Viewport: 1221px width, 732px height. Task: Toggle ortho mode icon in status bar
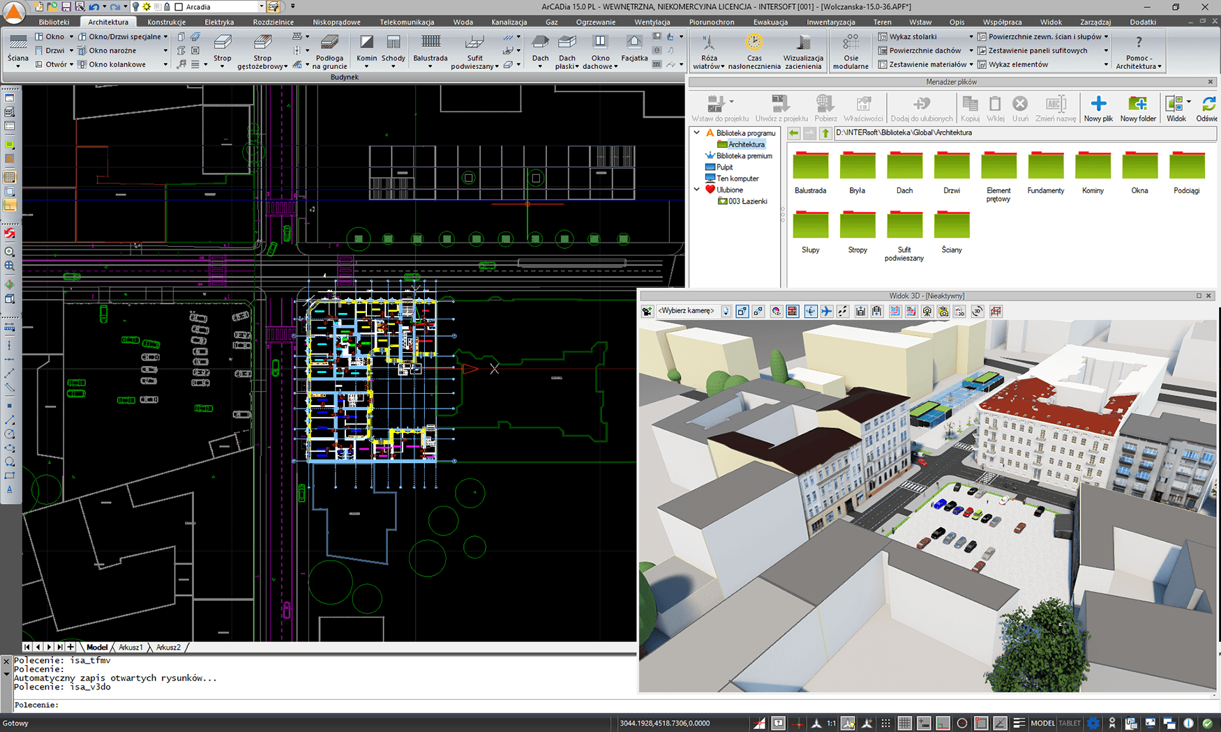coord(943,723)
